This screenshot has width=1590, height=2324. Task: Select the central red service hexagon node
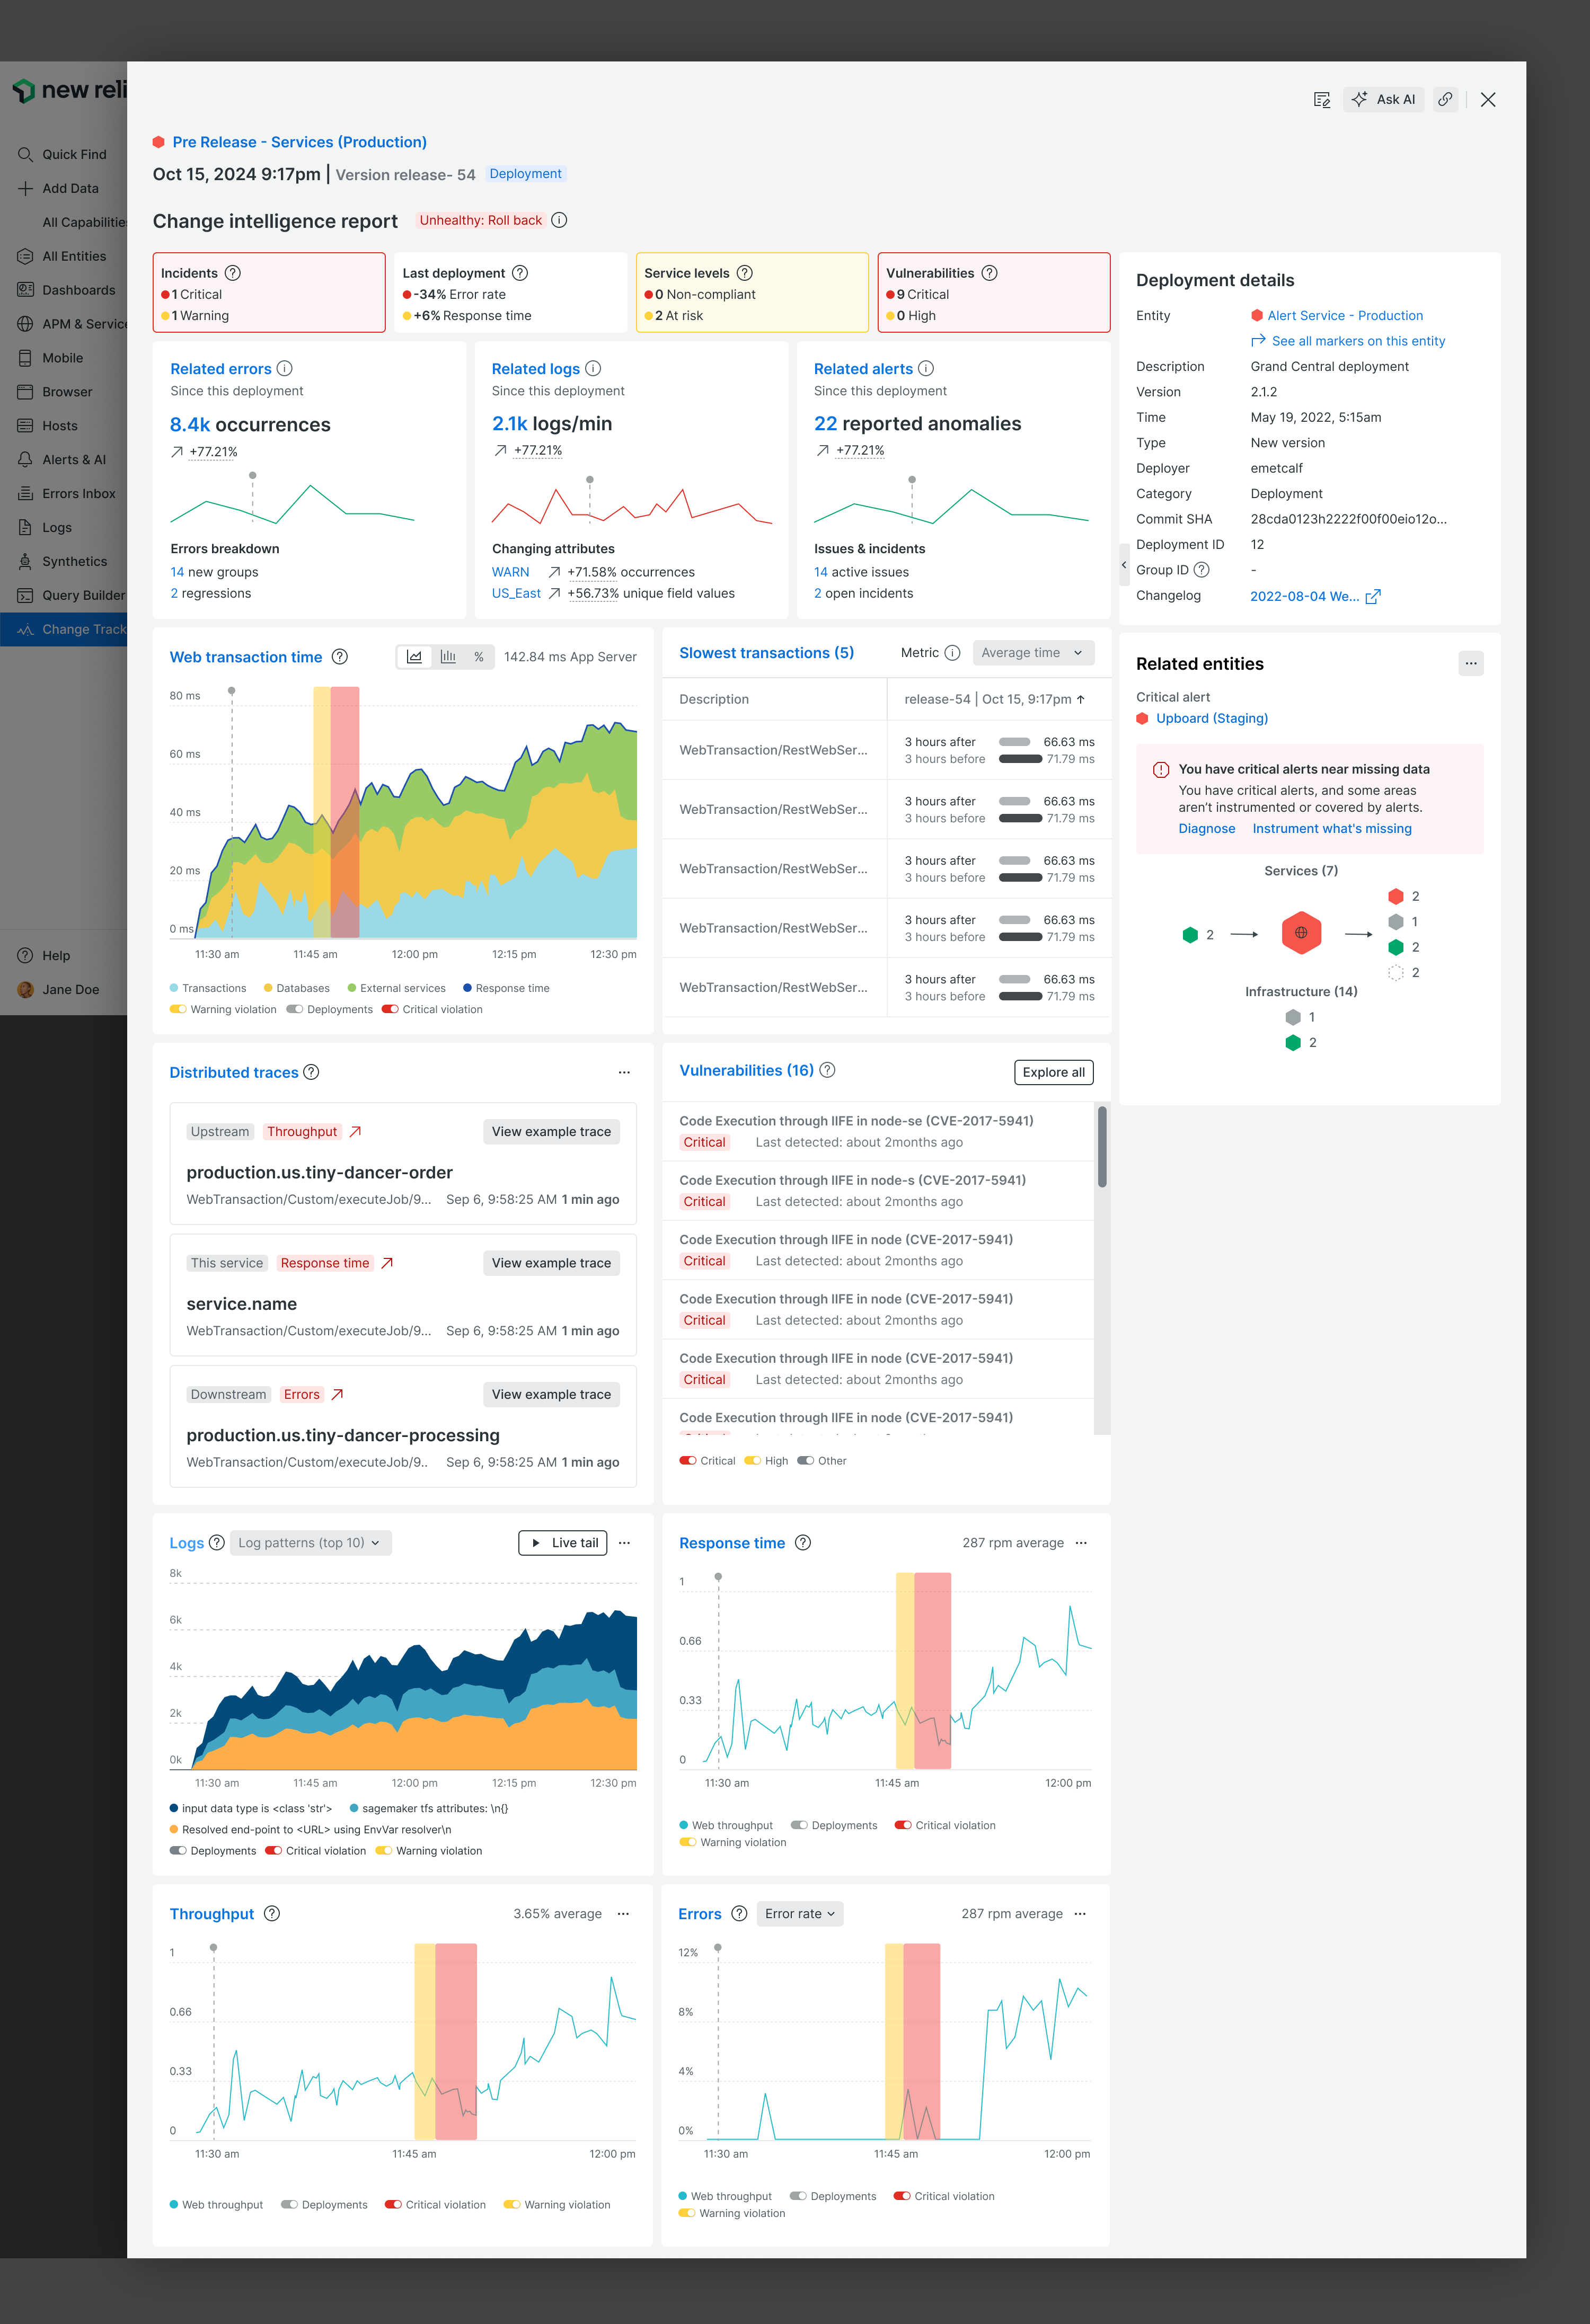(x=1301, y=933)
